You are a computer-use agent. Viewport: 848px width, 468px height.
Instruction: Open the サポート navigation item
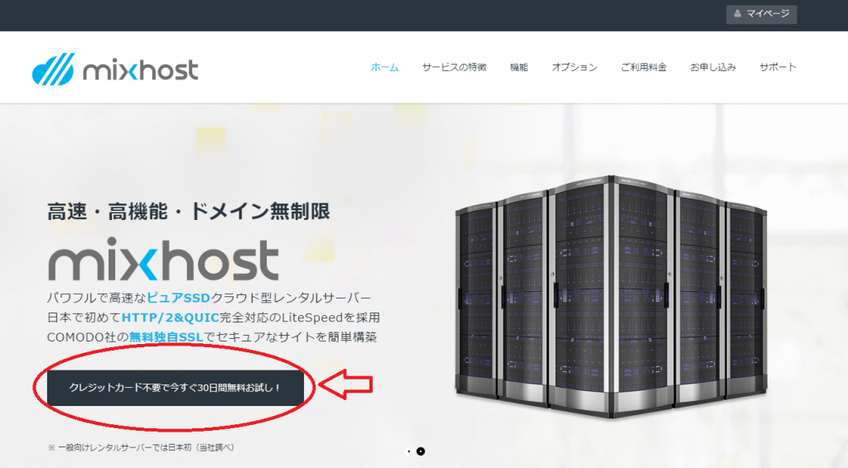[778, 68]
